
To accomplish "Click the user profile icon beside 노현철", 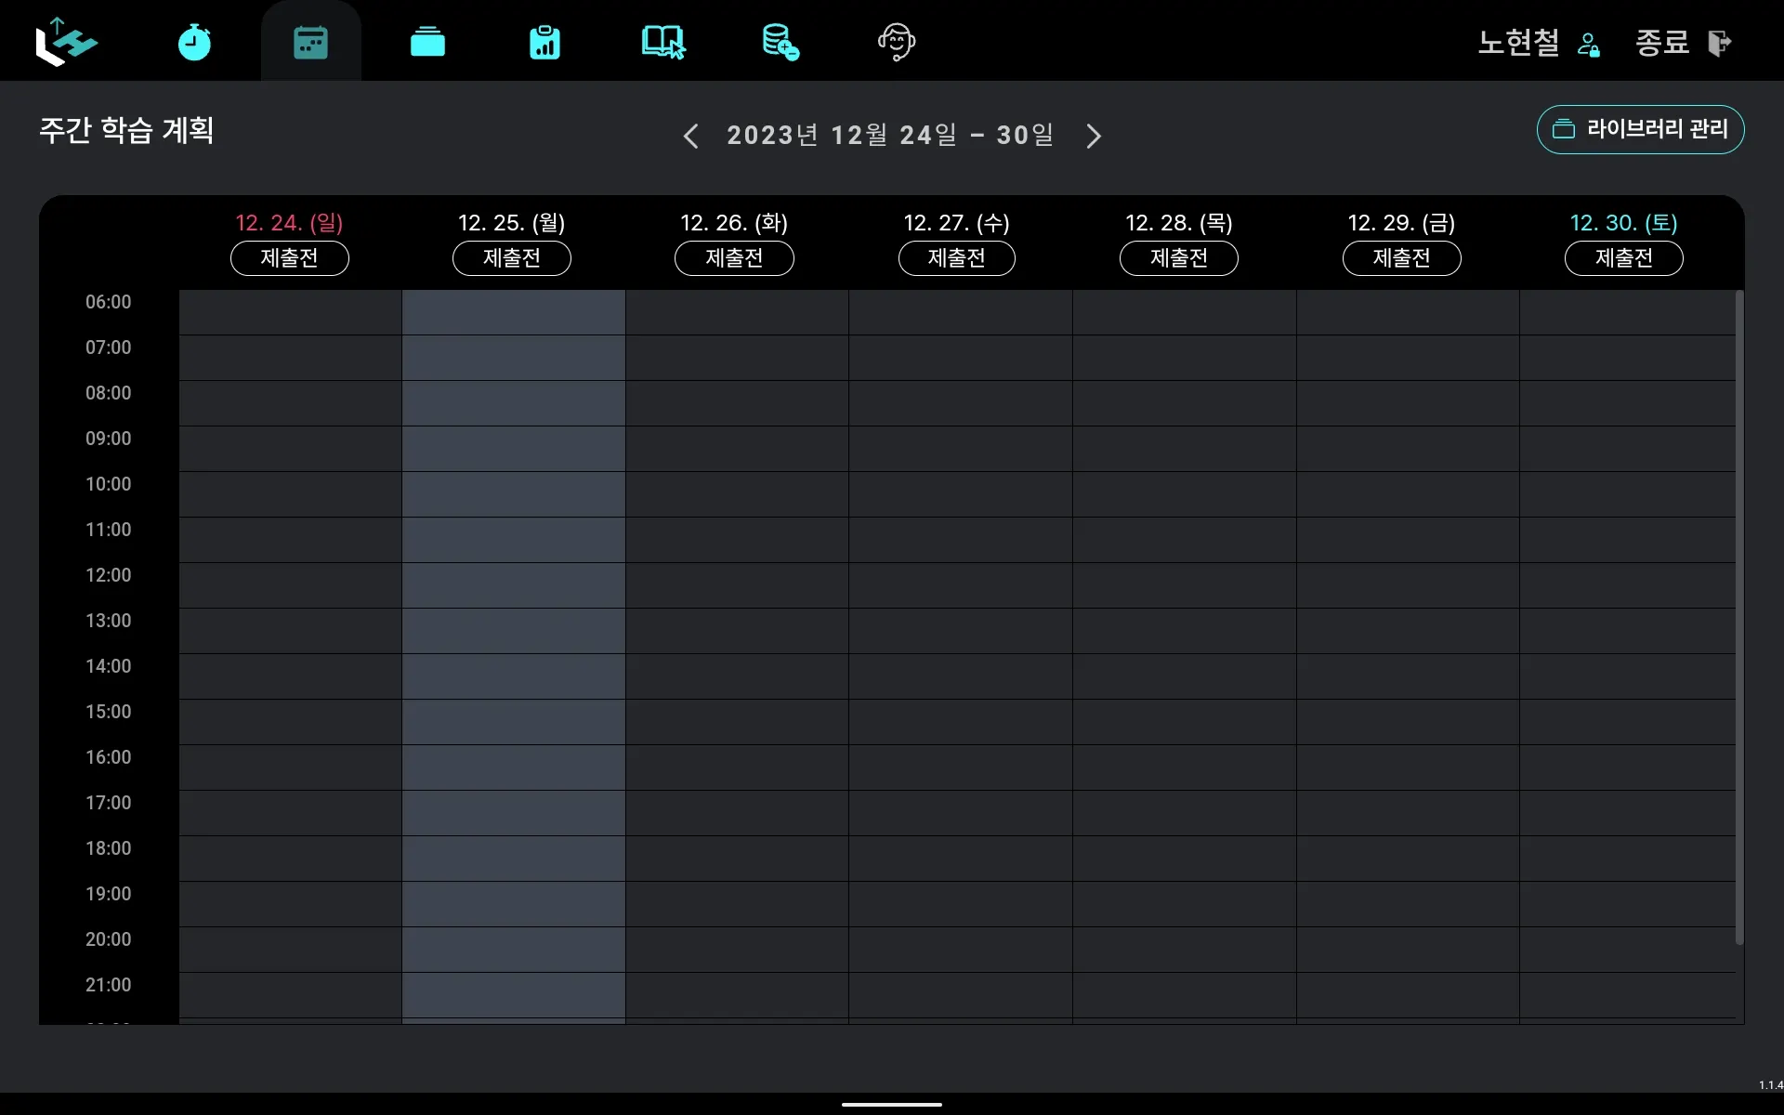I will [1589, 44].
